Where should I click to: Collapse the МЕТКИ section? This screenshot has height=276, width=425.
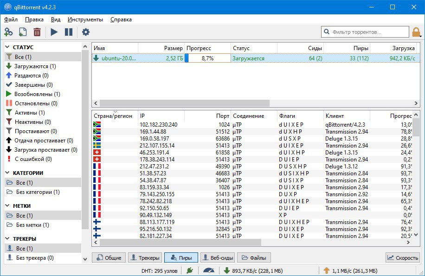click(x=7, y=206)
